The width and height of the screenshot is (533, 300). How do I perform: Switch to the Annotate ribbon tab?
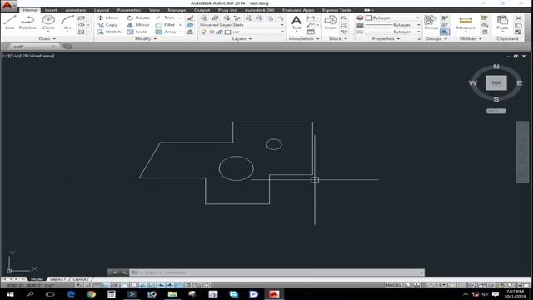coord(76,10)
